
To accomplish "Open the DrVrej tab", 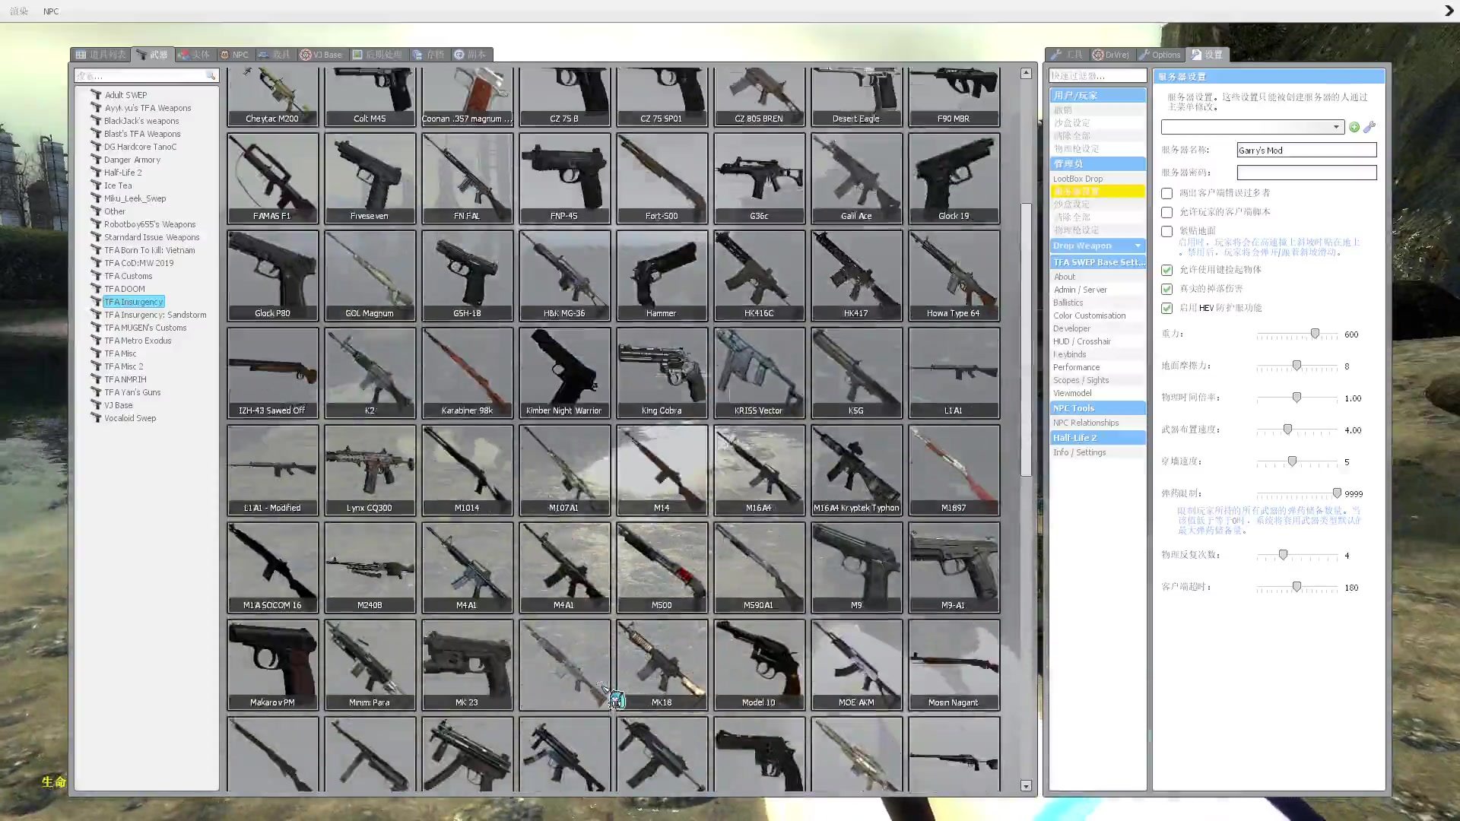I will point(1111,55).
